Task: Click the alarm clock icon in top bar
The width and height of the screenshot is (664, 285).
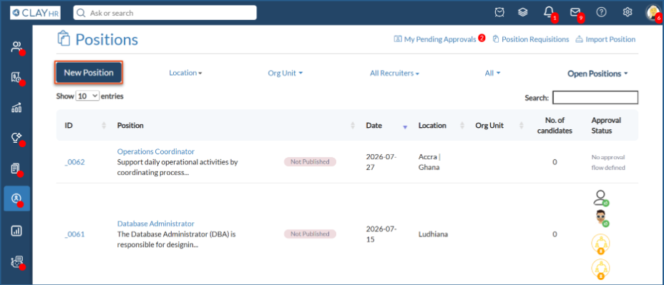Action: click(499, 13)
